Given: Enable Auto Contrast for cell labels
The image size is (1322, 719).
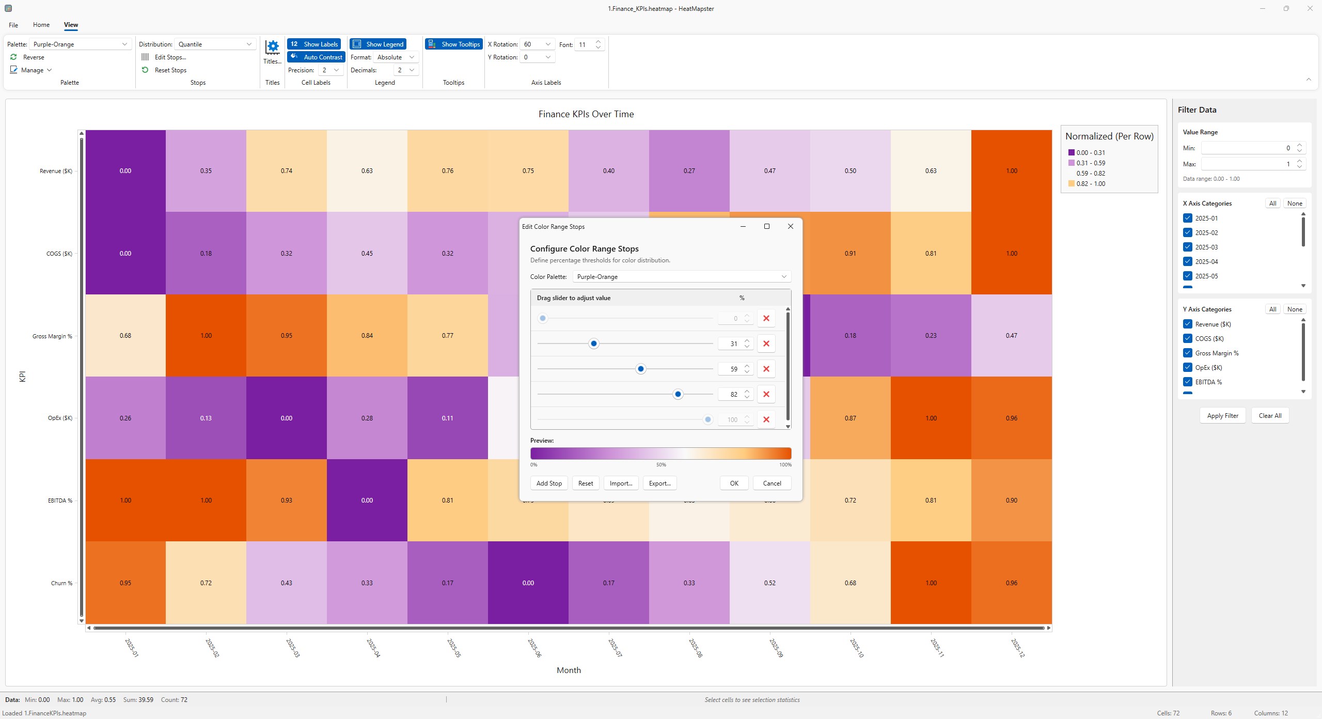Looking at the screenshot, I should [317, 57].
